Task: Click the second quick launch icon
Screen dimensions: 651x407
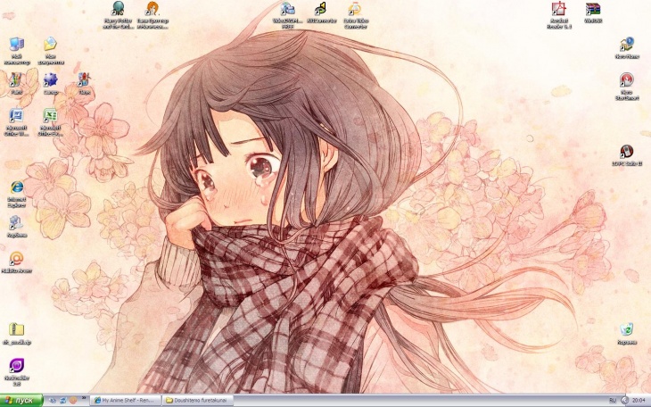Action: click(x=62, y=401)
